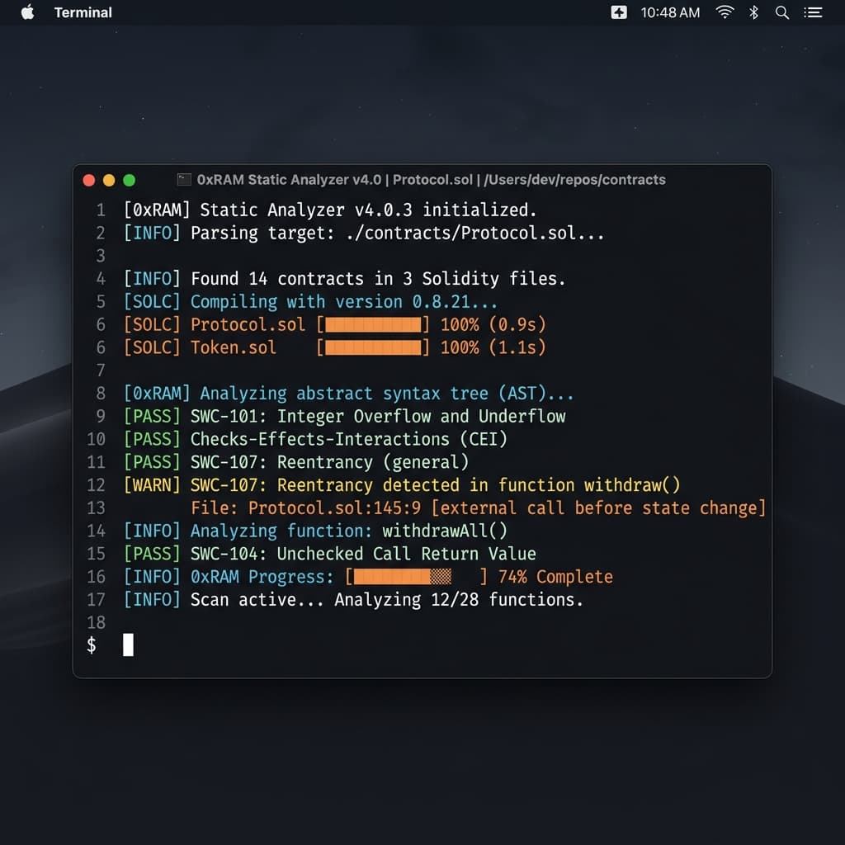Viewport: 845px width, 845px height.
Task: Click the terminal cursor at the prompt
Action: (128, 644)
